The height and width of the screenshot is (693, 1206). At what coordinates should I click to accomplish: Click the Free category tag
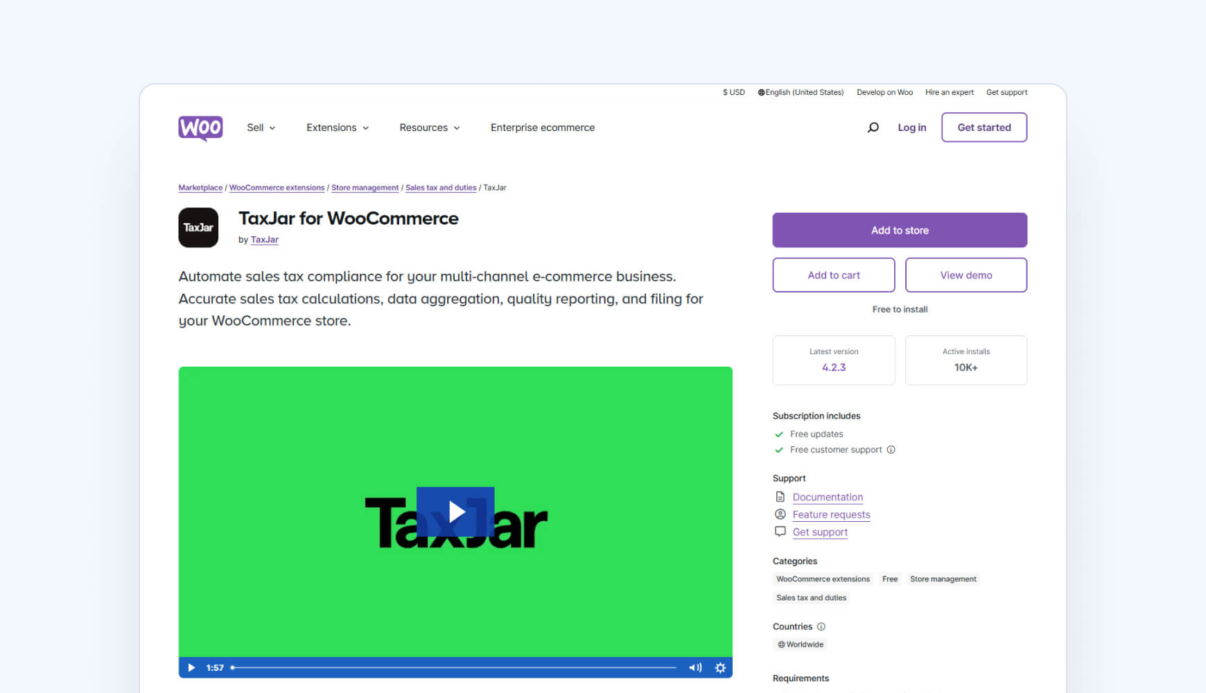(x=890, y=579)
